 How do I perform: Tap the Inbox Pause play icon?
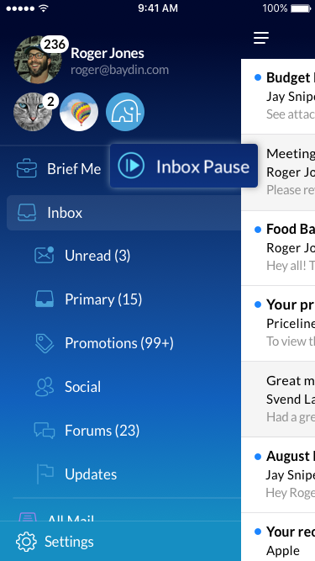[x=131, y=166]
